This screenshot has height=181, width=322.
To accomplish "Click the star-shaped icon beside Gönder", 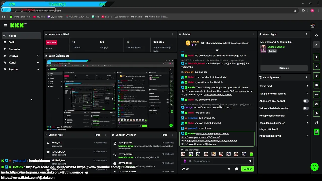I will (x=236, y=169).
